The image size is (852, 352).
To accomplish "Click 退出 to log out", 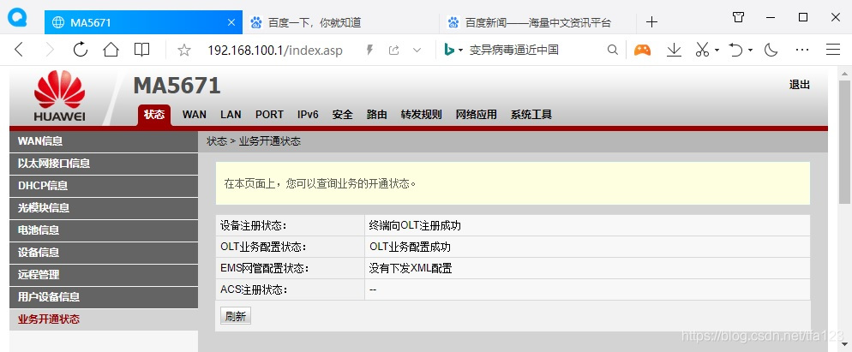I will [800, 85].
